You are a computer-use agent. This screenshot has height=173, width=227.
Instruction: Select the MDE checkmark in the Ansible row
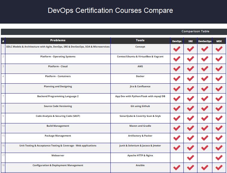219,167
